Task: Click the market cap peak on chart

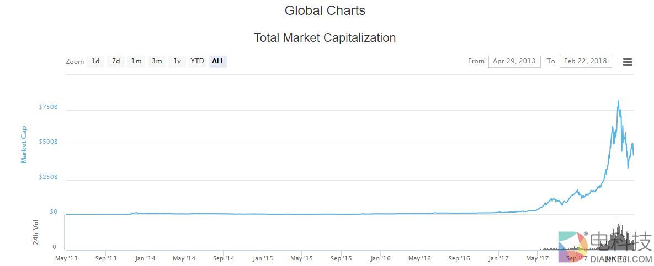Action: tap(618, 101)
